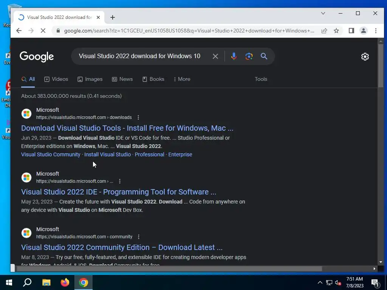Switch to Videos results
The height and width of the screenshot is (290, 387).
56,79
